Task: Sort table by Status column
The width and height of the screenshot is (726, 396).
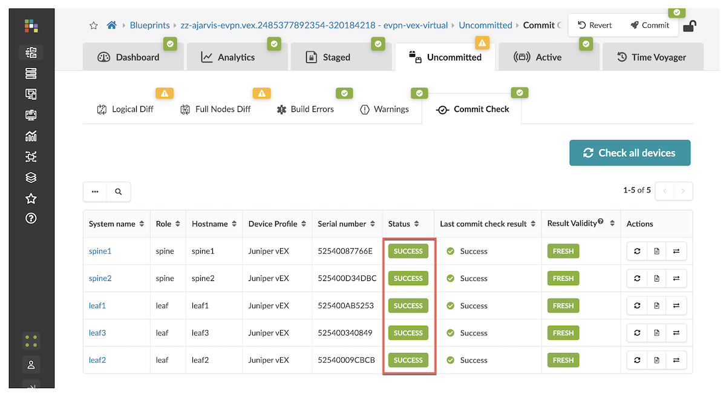Action: point(404,223)
